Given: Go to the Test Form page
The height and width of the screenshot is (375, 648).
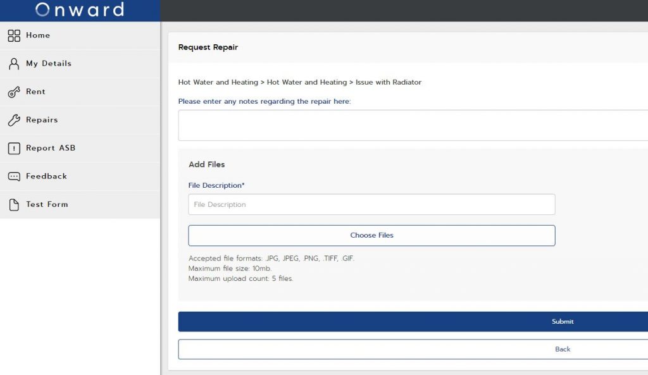Looking at the screenshot, I should click(48, 204).
